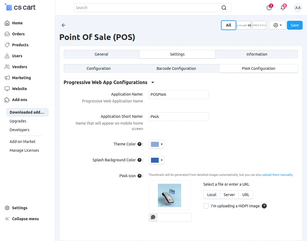Click the Theme Color help tooltip icon
The image size is (307, 241).
[140, 144]
